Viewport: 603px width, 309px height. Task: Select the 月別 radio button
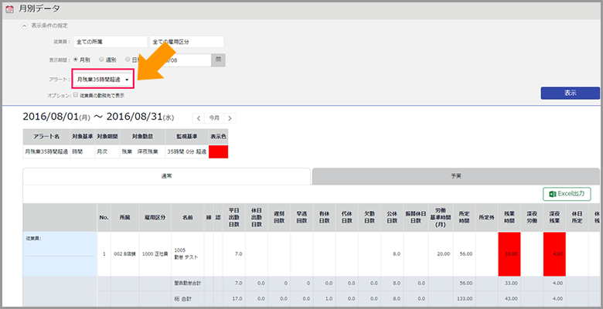pyautogui.click(x=75, y=59)
